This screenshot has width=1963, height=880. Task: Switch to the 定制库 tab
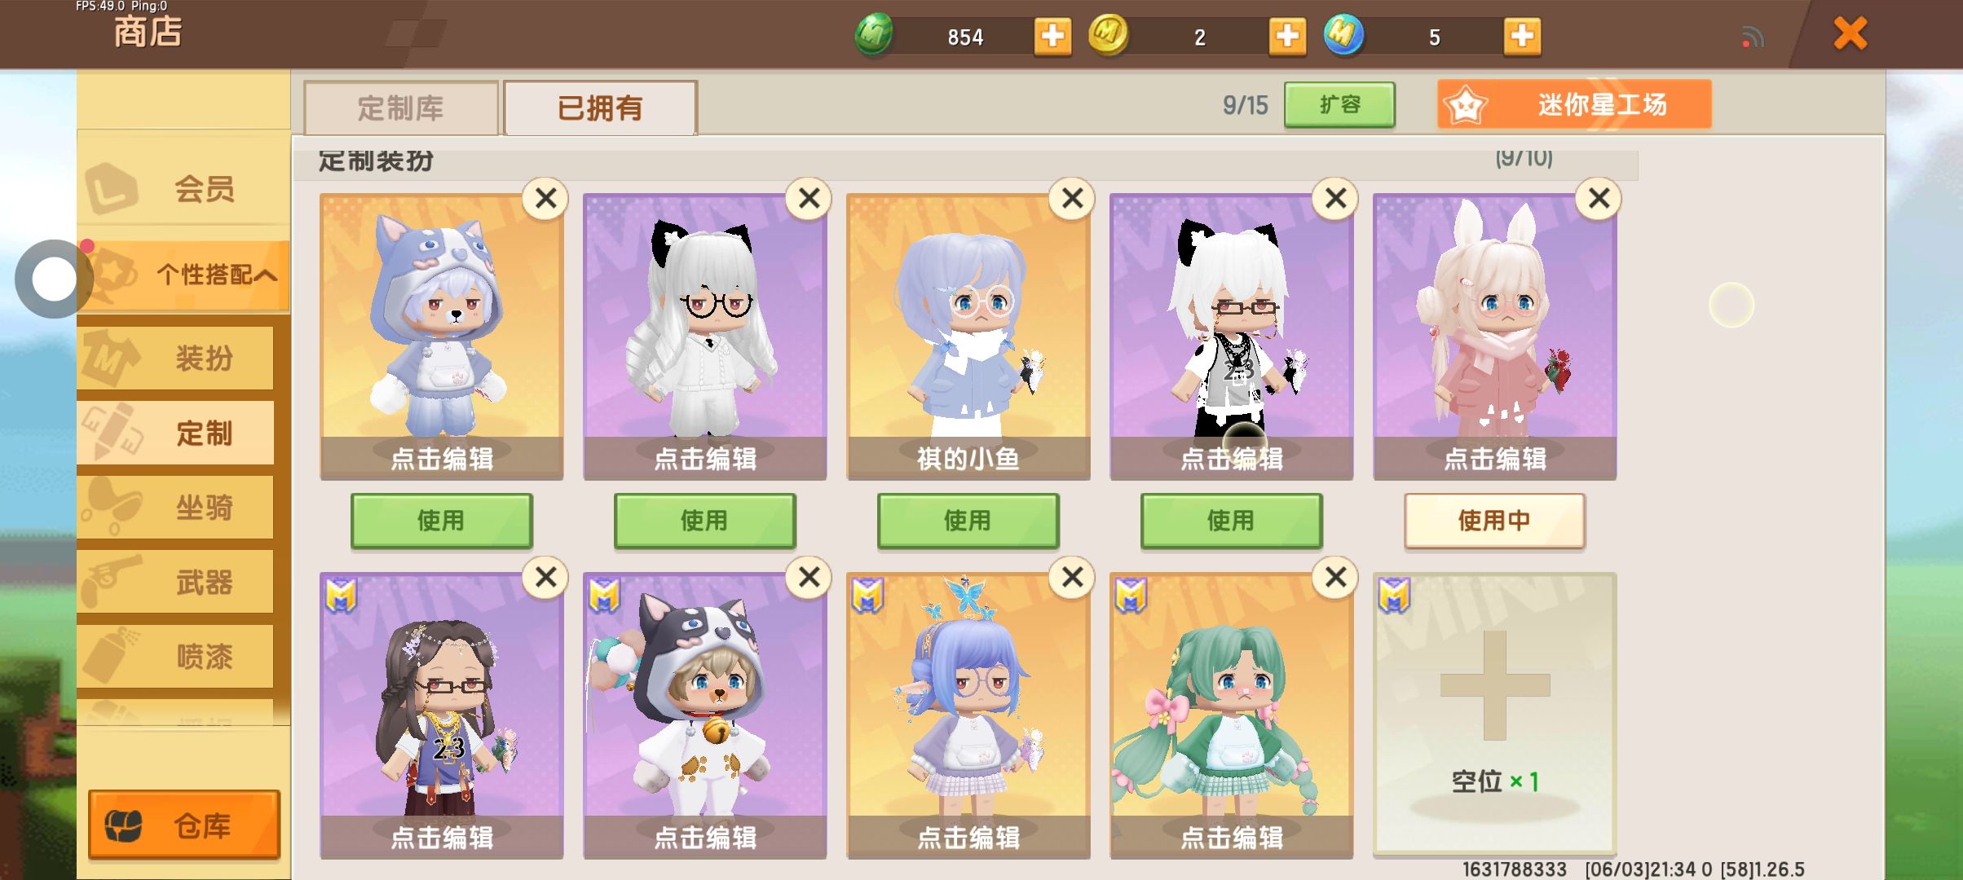click(x=400, y=108)
